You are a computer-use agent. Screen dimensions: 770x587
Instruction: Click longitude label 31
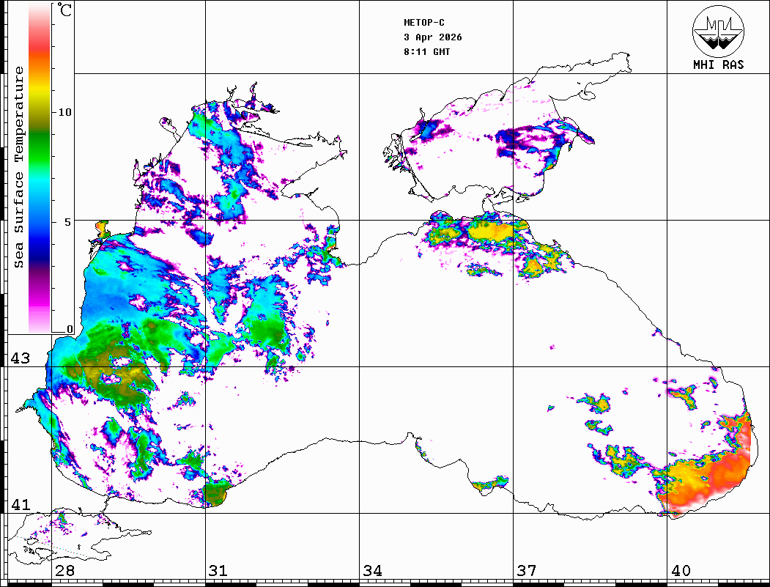click(218, 571)
